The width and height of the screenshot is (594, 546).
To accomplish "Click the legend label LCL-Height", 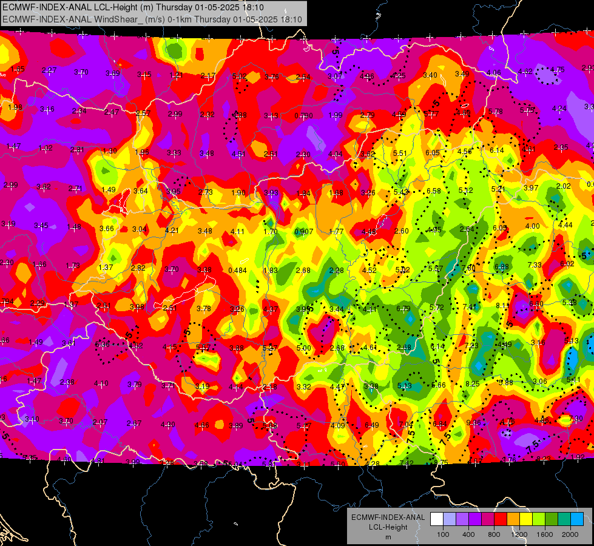I will pyautogui.click(x=388, y=527).
